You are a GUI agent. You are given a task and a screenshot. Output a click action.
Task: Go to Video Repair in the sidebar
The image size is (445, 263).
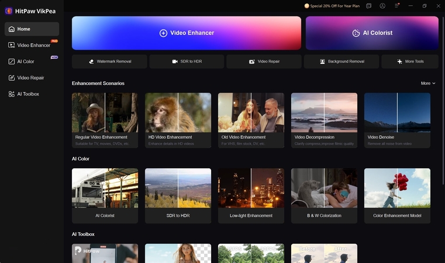(32, 78)
